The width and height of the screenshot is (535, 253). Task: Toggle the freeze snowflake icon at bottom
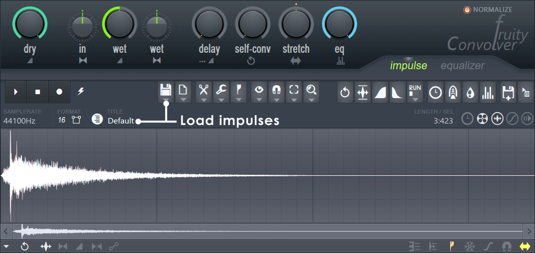(469, 246)
